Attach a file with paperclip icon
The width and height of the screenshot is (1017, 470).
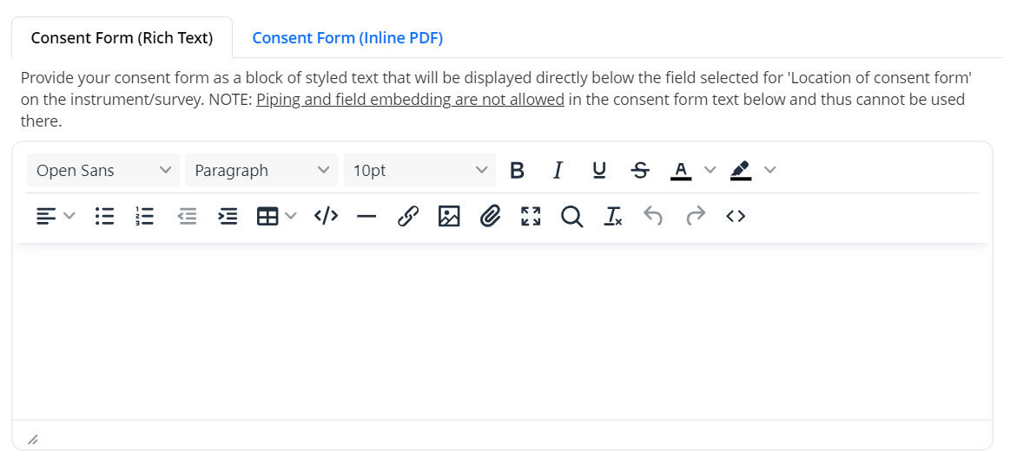point(491,217)
